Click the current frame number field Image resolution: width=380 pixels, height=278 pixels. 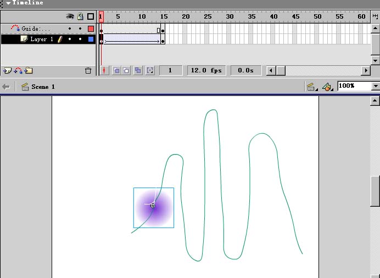(171, 70)
